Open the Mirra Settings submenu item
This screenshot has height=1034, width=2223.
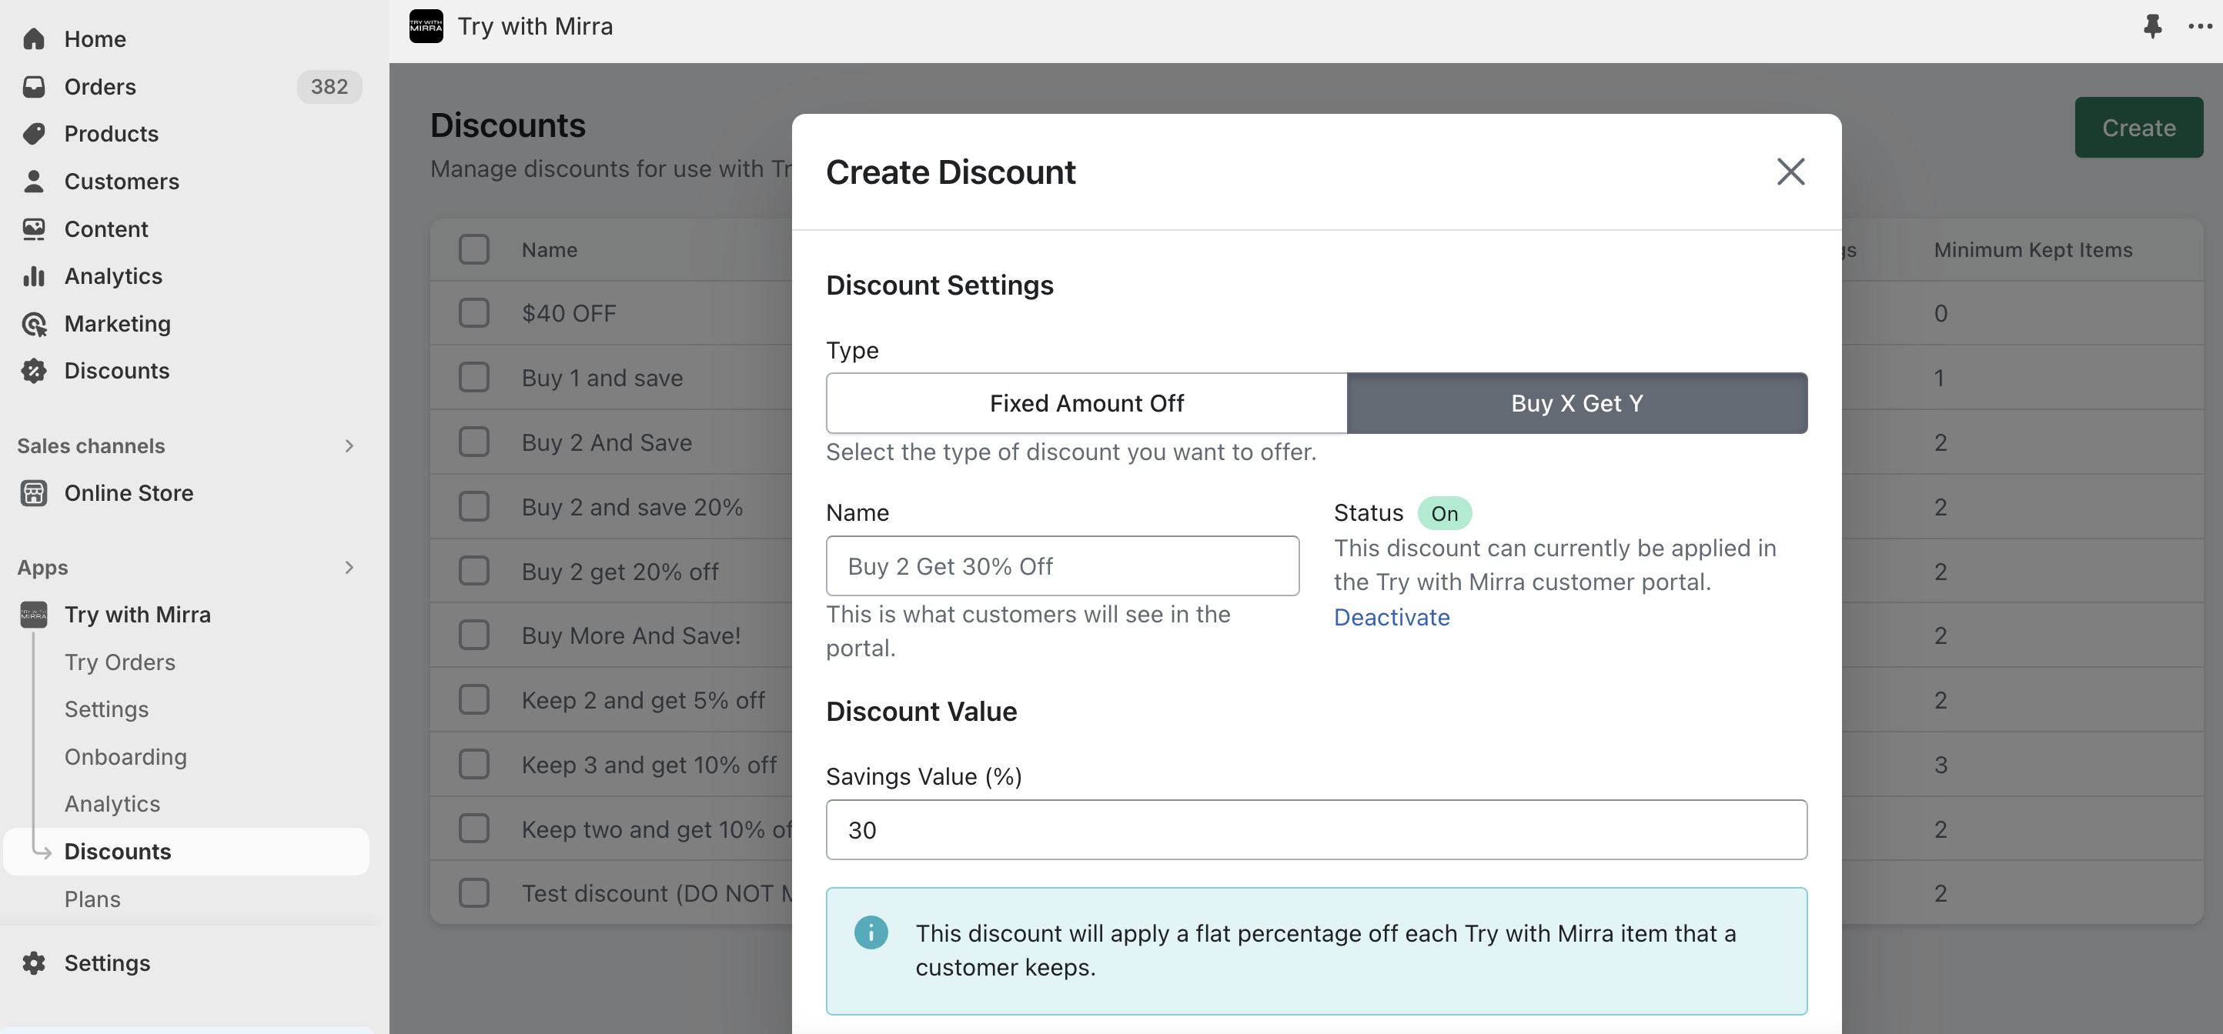click(x=106, y=709)
